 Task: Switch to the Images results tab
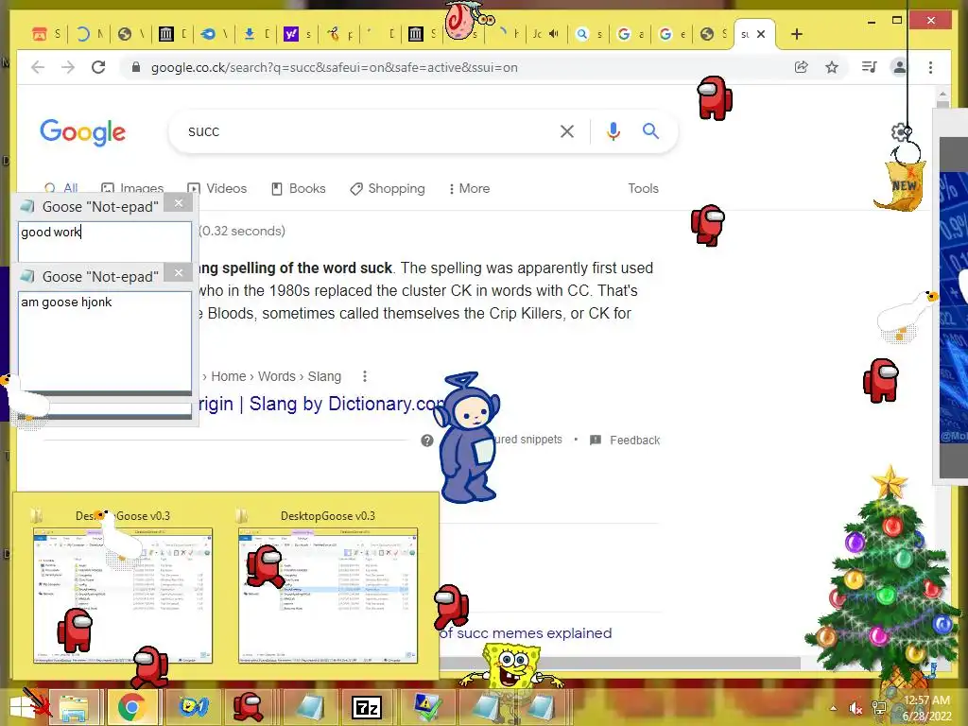click(x=132, y=187)
